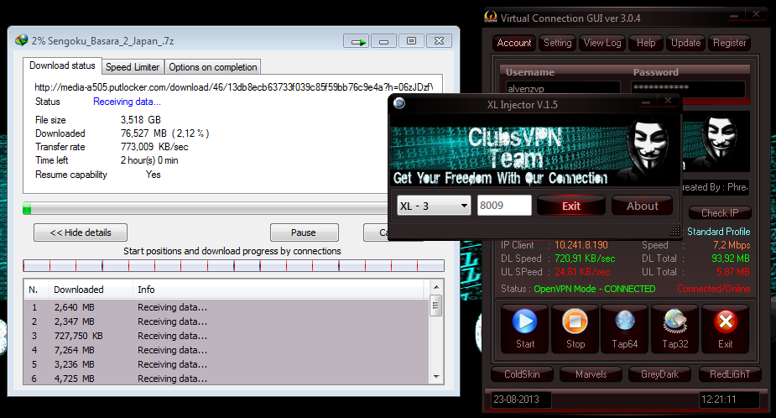Click the XL Injector resize grip
The height and width of the screenshot is (418, 776).
click(675, 232)
